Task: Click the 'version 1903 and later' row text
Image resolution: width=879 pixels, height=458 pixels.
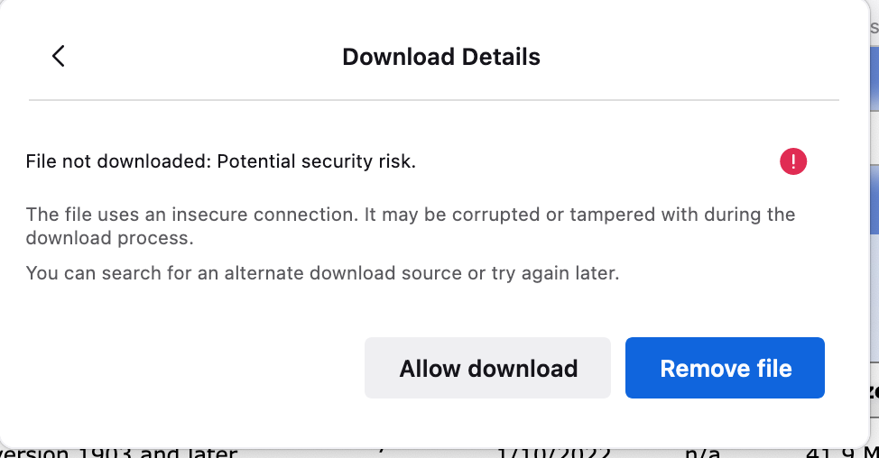Action: coord(119,453)
